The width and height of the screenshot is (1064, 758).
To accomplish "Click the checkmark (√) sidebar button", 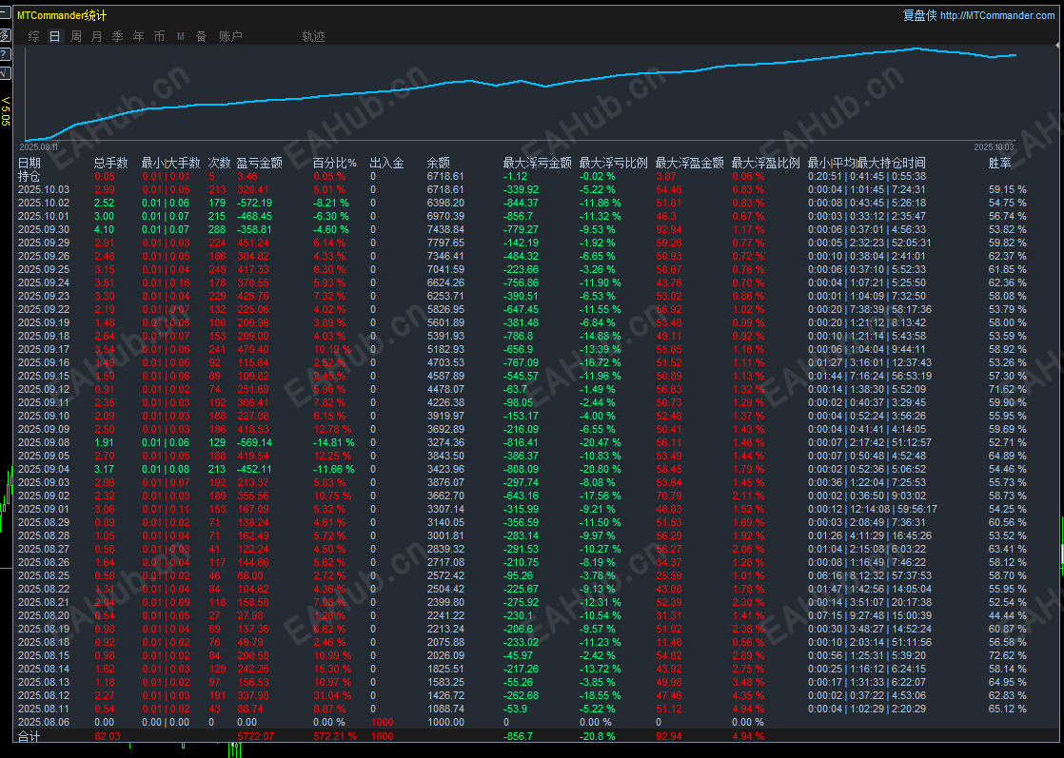I will click(x=4, y=72).
